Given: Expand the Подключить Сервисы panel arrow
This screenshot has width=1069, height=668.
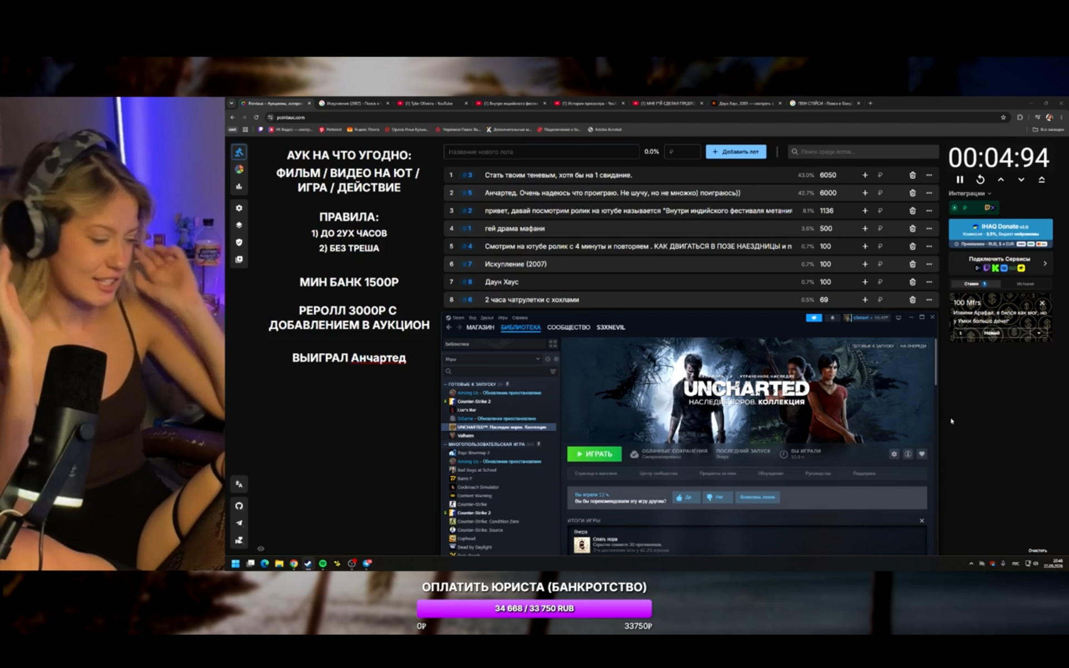Looking at the screenshot, I should (x=1045, y=263).
